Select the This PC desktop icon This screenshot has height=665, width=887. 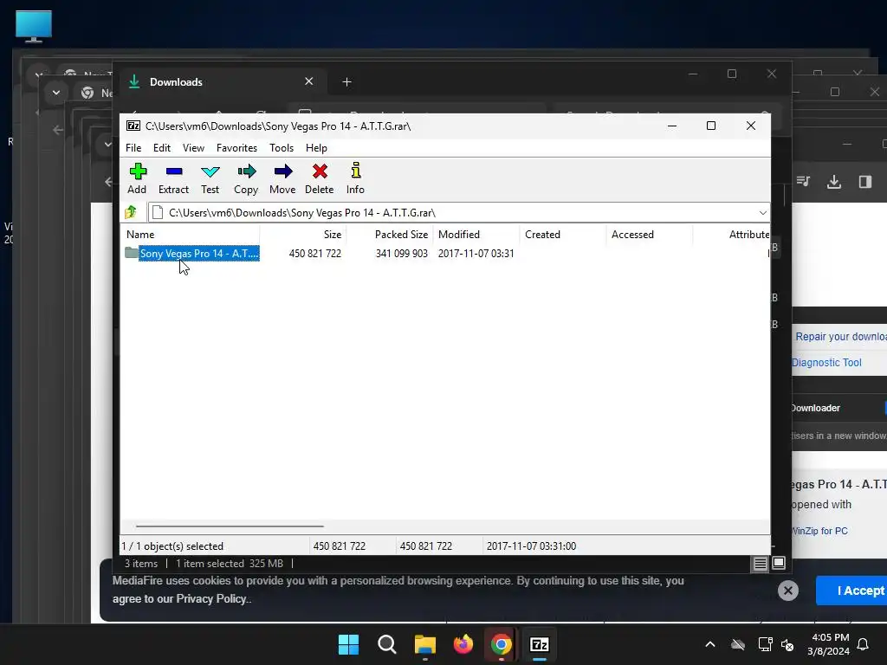(34, 27)
